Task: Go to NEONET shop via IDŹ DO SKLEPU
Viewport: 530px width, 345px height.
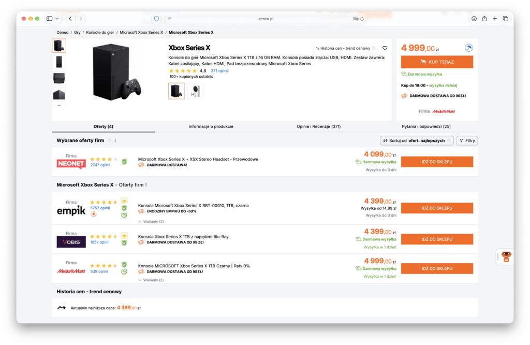Action: (x=437, y=162)
